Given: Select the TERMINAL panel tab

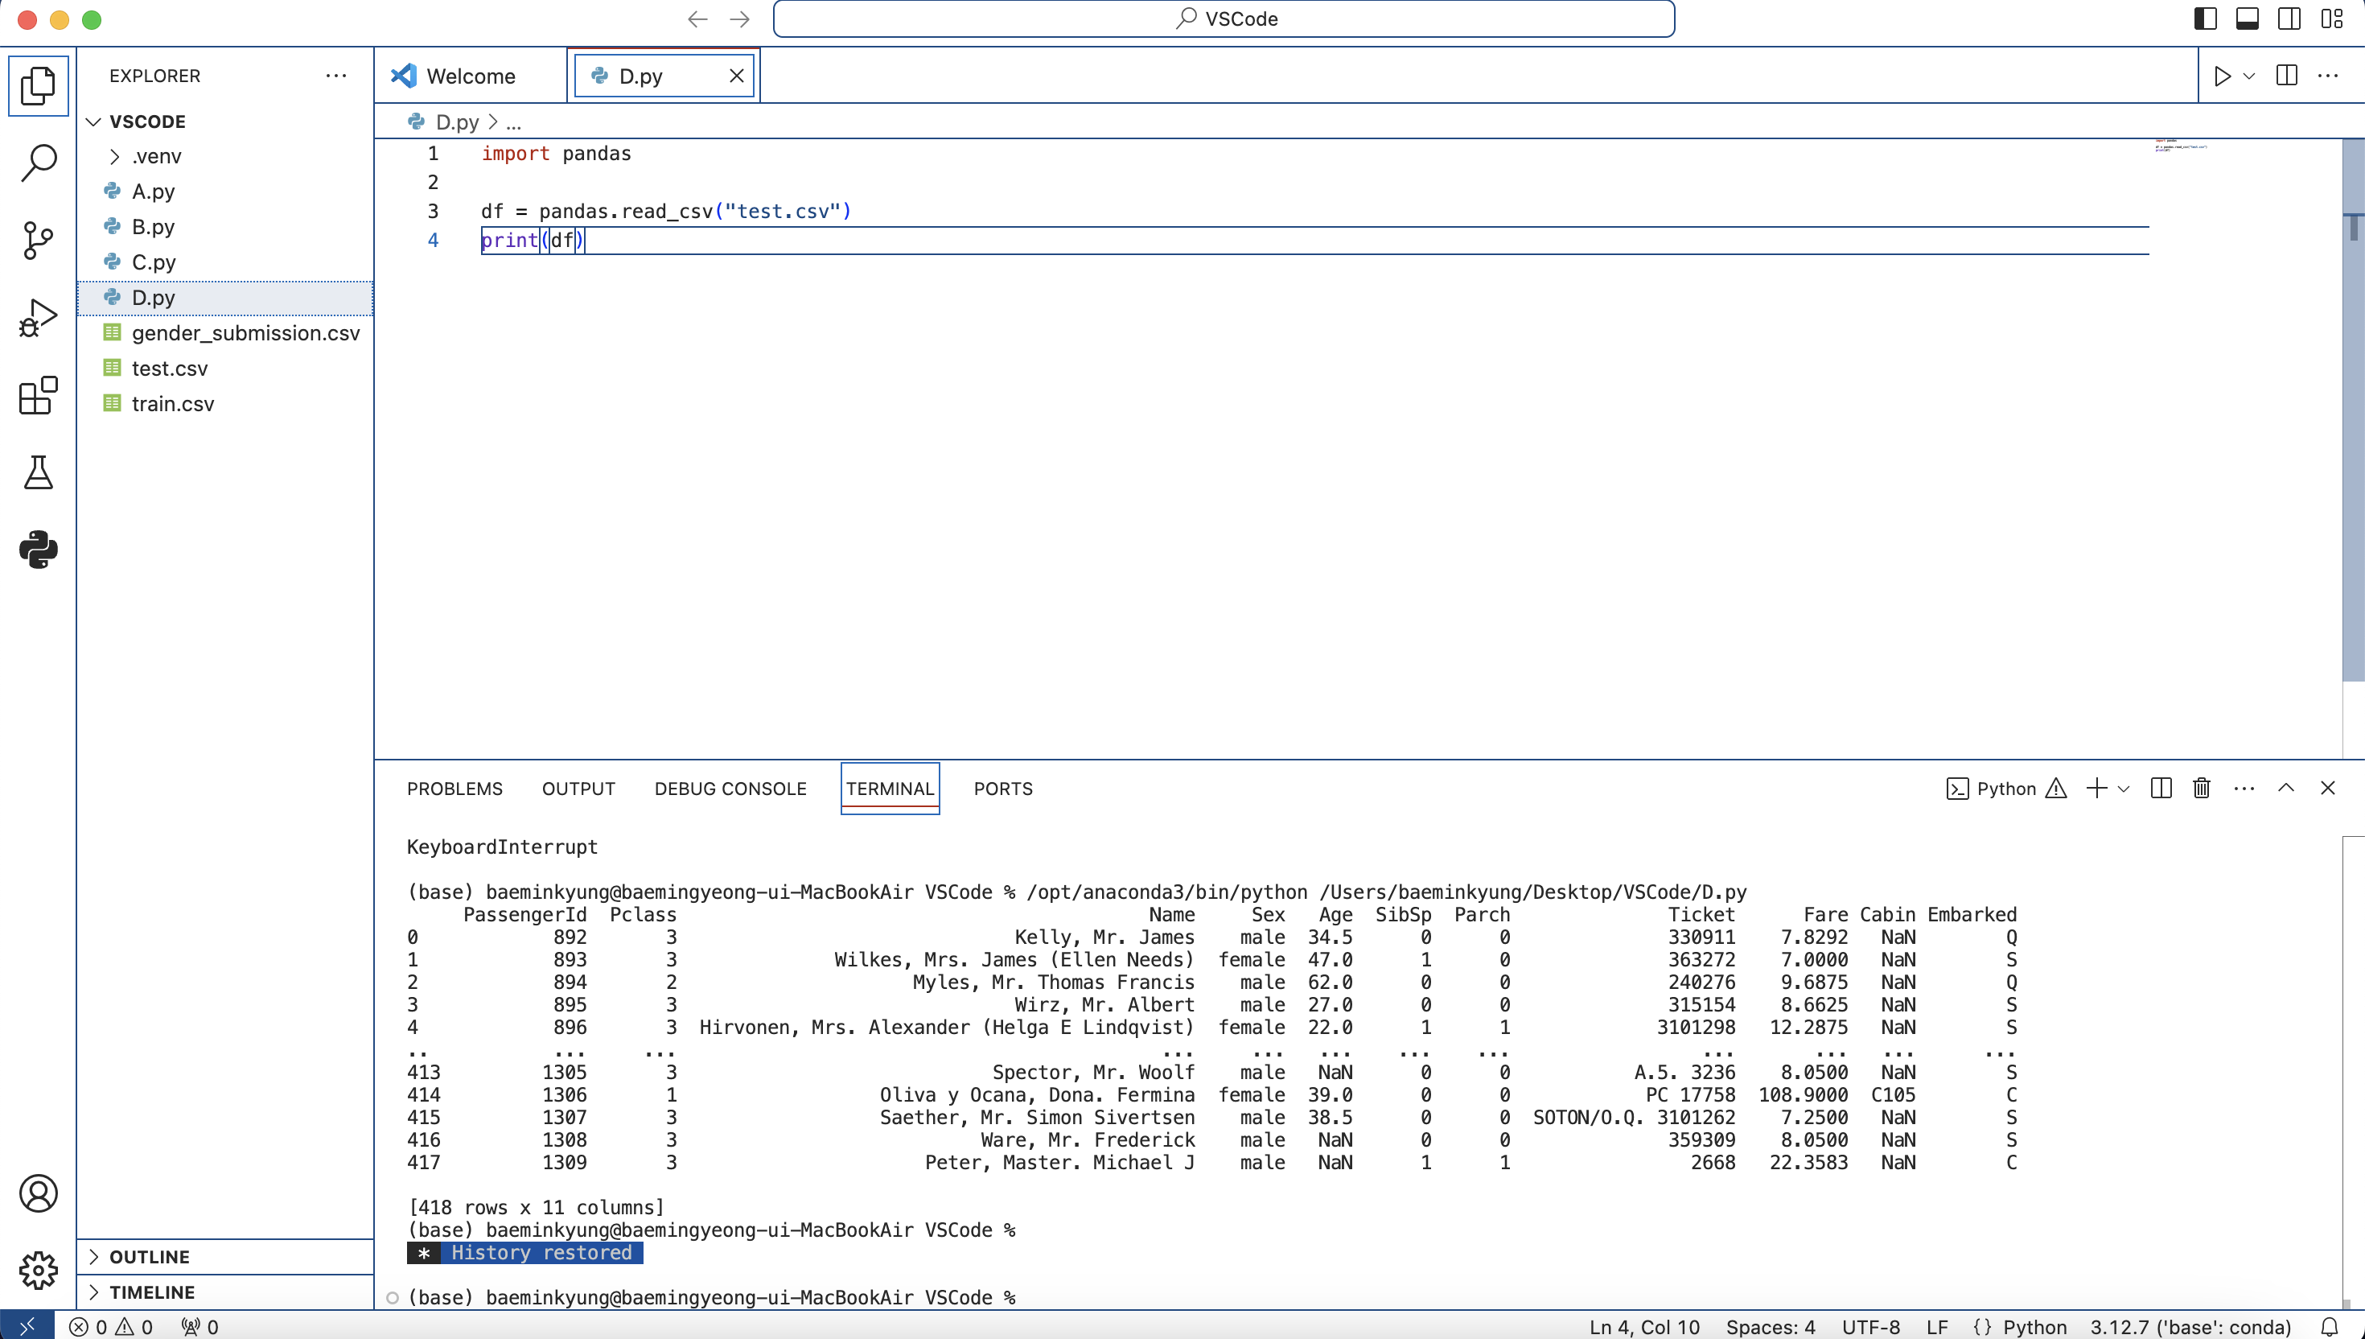Looking at the screenshot, I should (x=890, y=788).
